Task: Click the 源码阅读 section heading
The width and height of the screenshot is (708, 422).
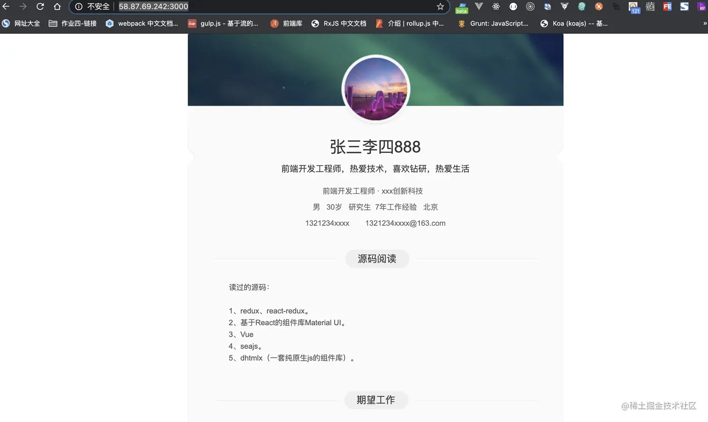Action: [377, 259]
